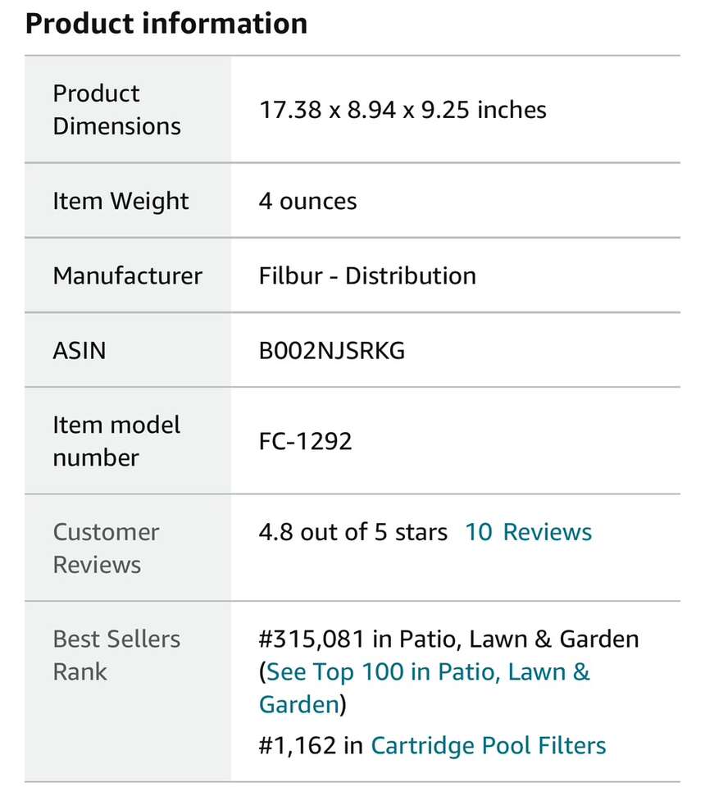Select the Product Dimensions row label
The height and width of the screenshot is (787, 705).
(116, 110)
